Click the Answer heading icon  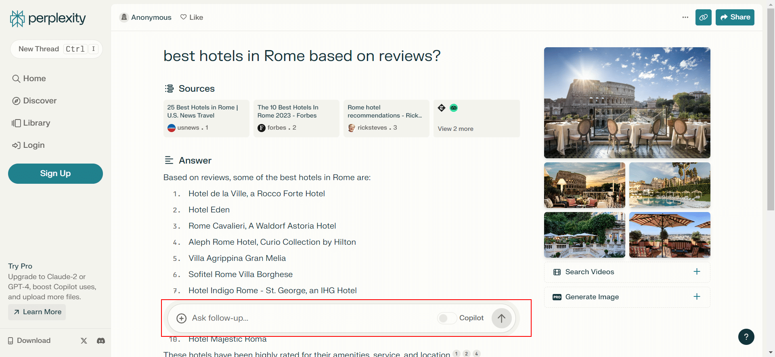[169, 160]
